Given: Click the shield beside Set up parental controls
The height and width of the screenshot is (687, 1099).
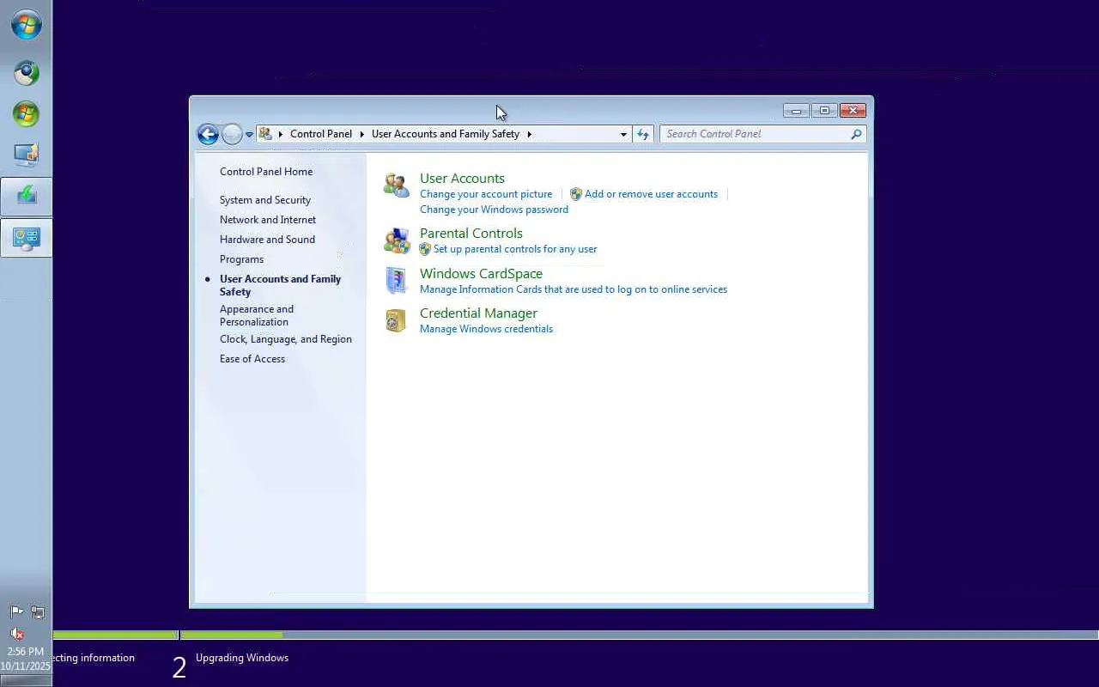Looking at the screenshot, I should pos(425,249).
